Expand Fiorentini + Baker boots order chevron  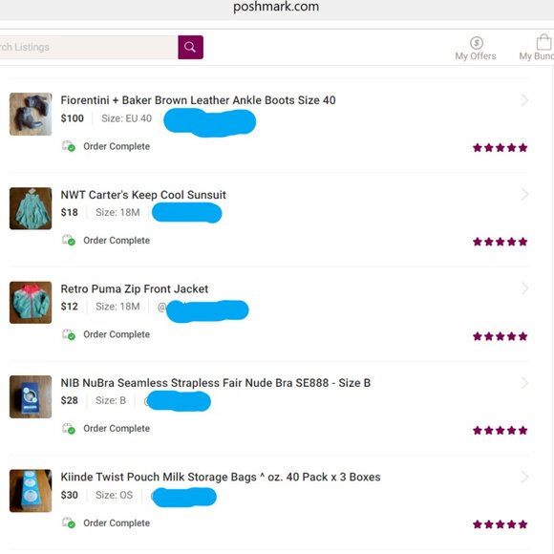[524, 100]
